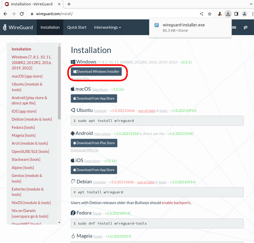Reload the WireGuard install page
Screen dimensions: 254x243
(22, 14)
